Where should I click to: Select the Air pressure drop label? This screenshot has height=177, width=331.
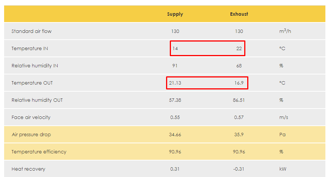pyautogui.click(x=31, y=135)
